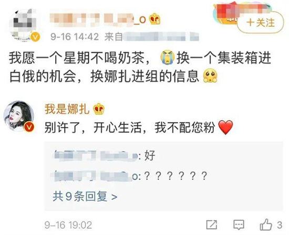The height and width of the screenshot is (235, 289).
Task: Tap the crying emoji in the post
Action: tap(167, 58)
